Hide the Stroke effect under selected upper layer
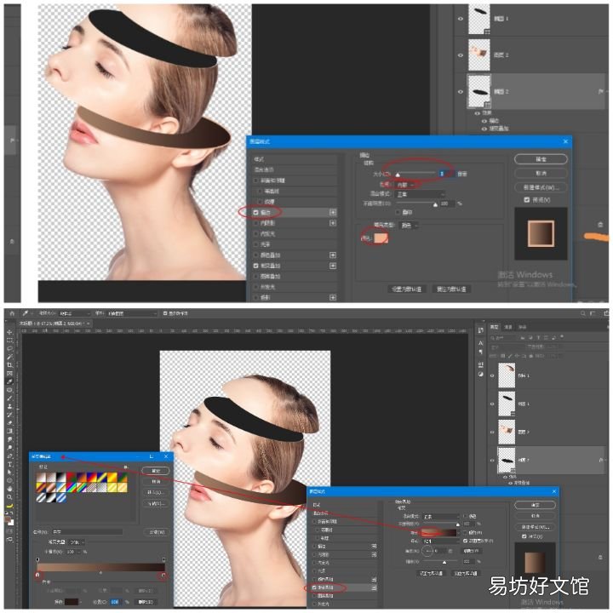This screenshot has height=613, width=613. point(484,121)
